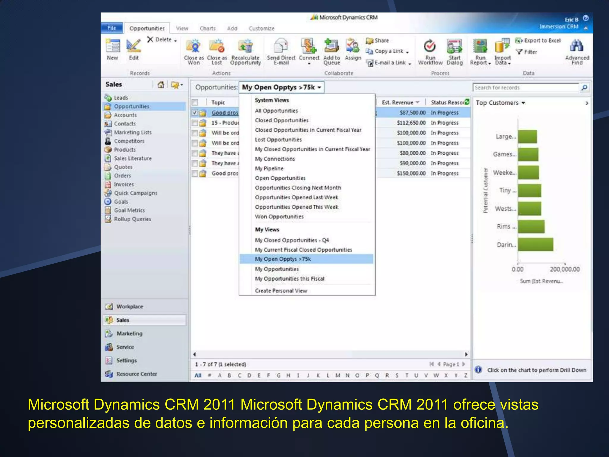Screen dimensions: 609x457
Task: Open the Good pros topic link in first row
Action: [225, 113]
